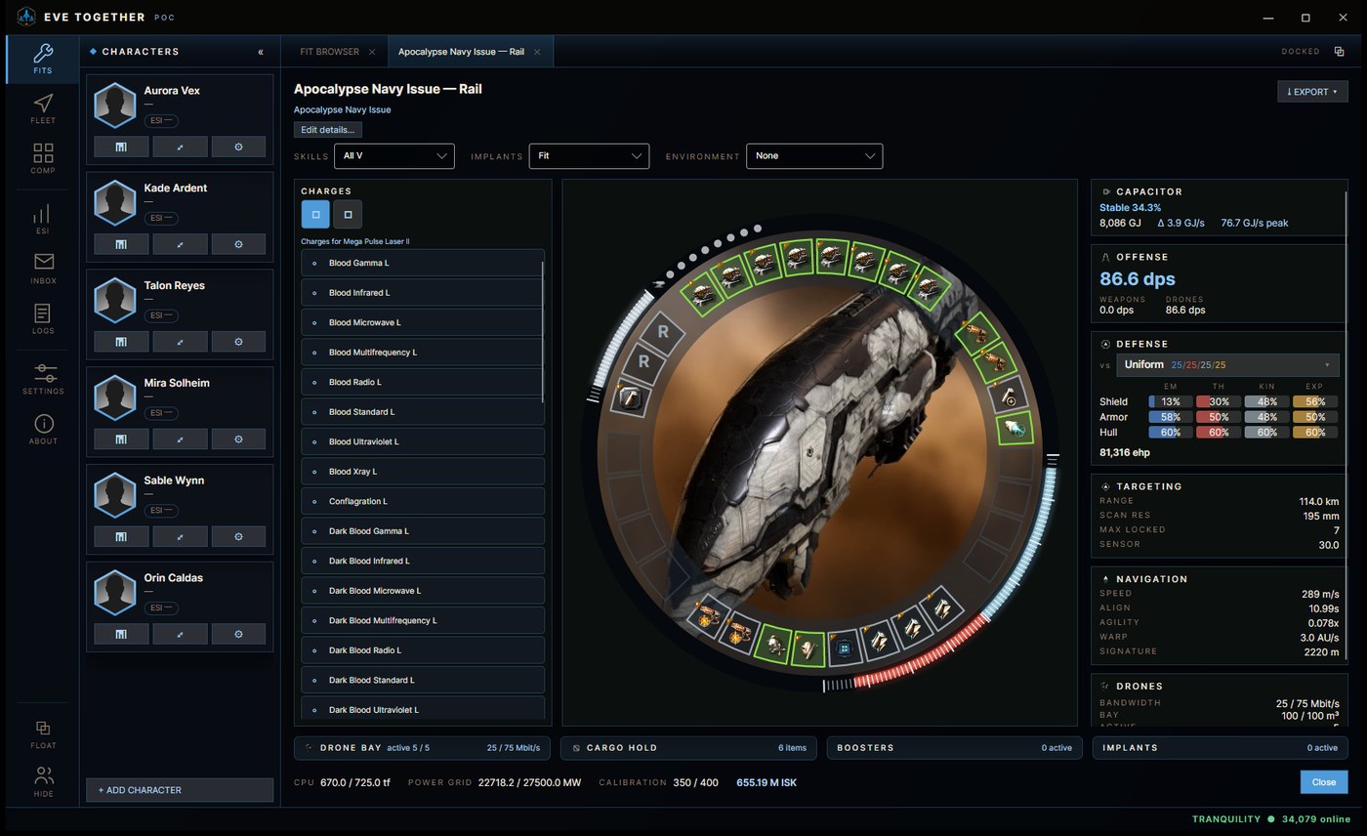Open the Inbox in sidebar
The image size is (1367, 836).
[43, 269]
